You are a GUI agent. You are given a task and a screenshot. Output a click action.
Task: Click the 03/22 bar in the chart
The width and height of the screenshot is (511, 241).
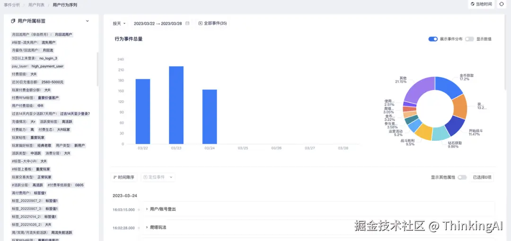tap(143, 112)
